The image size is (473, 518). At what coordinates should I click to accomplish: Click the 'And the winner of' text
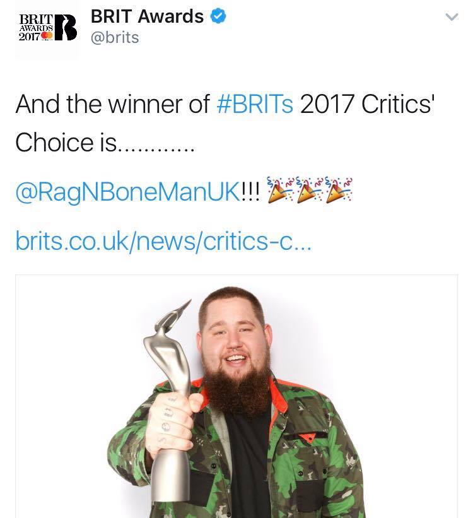tap(112, 104)
